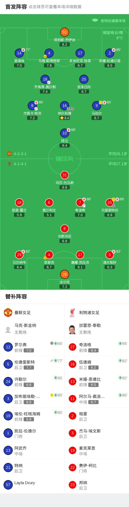
Task: Open goalkeeper number 91 塔利斯-乔伊丝 stats
Action: point(64,32)
